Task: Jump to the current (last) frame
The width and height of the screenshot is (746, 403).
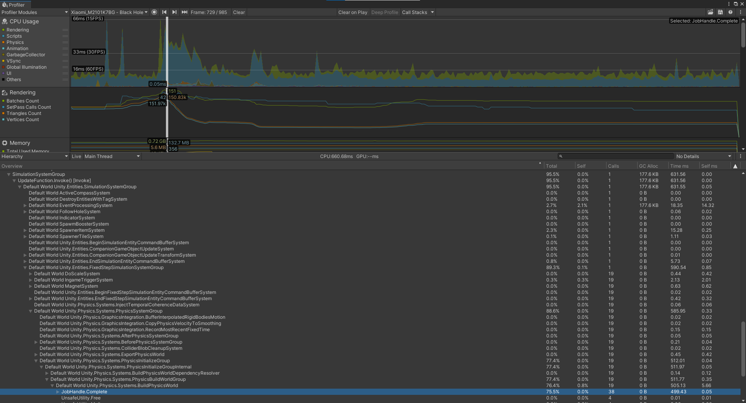Action: (185, 12)
